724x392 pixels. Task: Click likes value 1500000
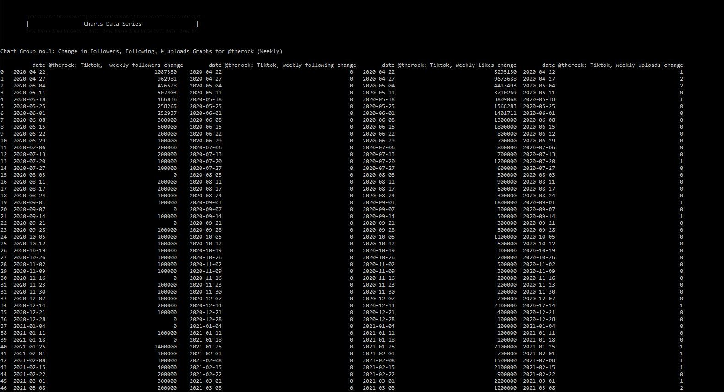(505, 360)
